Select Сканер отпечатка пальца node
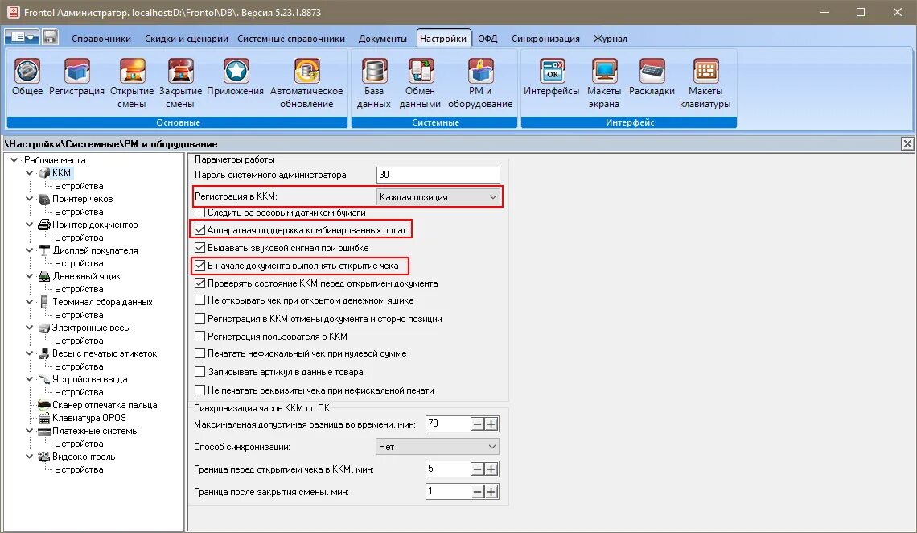 [x=105, y=405]
